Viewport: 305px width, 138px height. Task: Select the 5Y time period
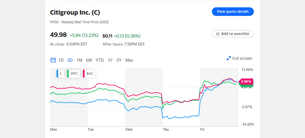pos(119,60)
